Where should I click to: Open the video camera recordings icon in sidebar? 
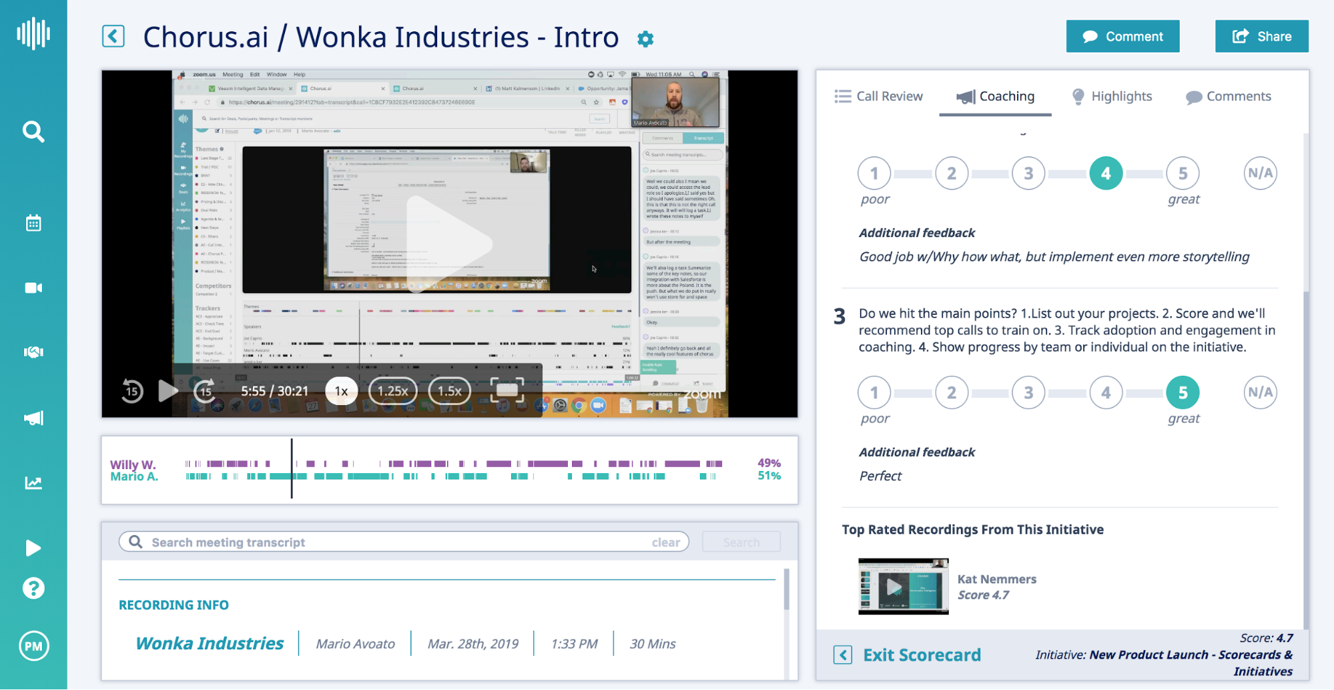click(x=33, y=288)
